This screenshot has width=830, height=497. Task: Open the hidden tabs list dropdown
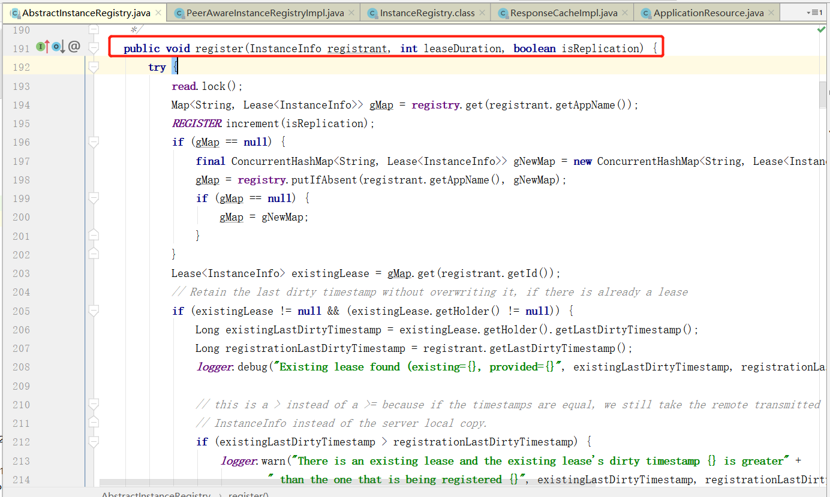[814, 13]
